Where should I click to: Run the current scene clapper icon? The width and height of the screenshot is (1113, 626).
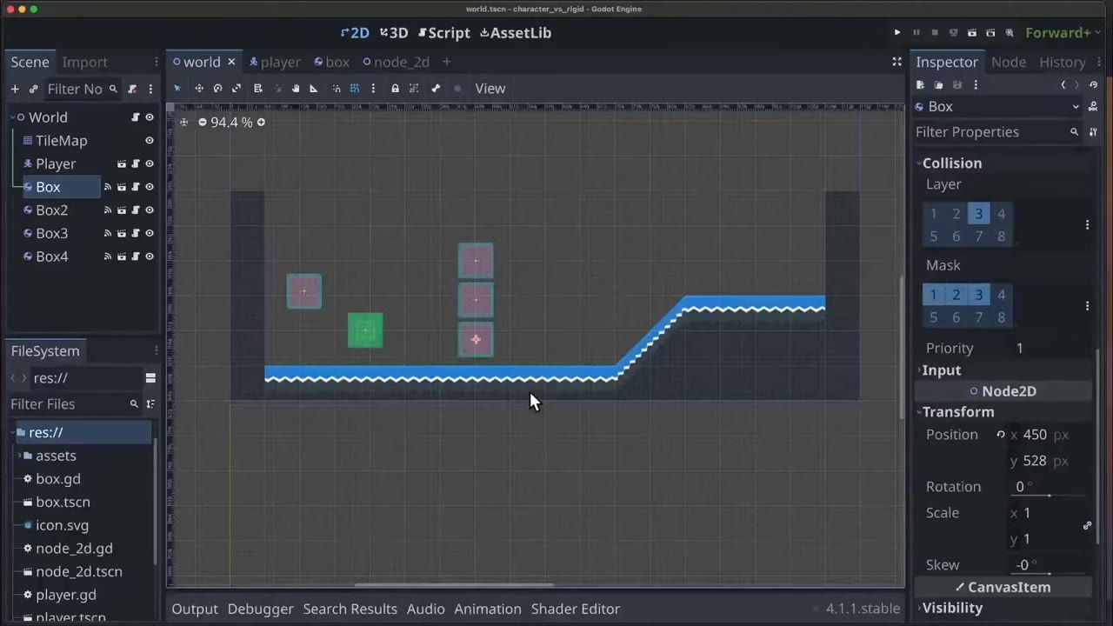click(x=972, y=33)
